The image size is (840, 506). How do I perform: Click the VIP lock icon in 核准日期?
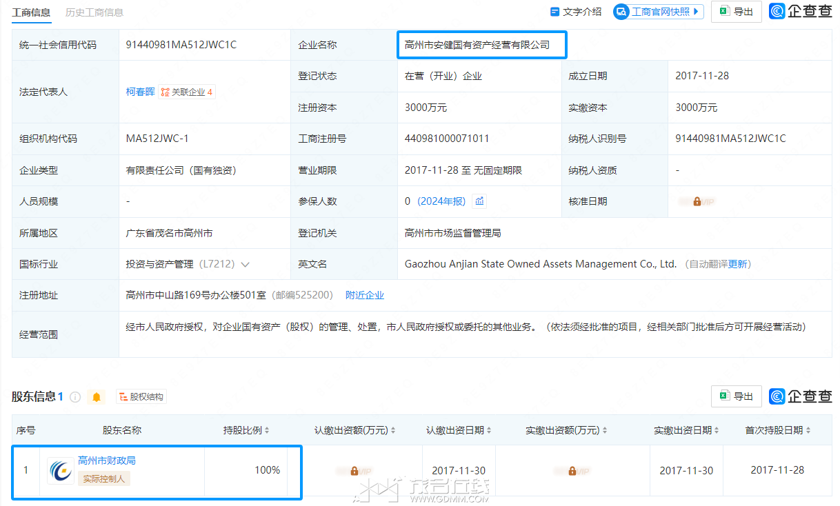pos(697,201)
